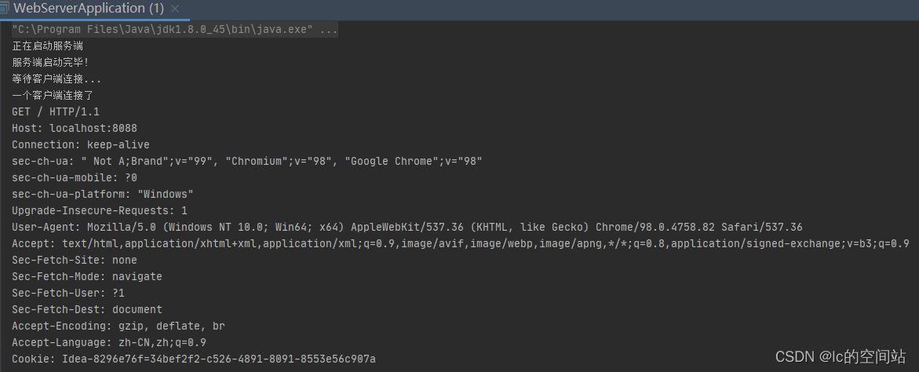Click the 服务端启动完毕 output line
The width and height of the screenshot is (919, 372).
(x=50, y=63)
